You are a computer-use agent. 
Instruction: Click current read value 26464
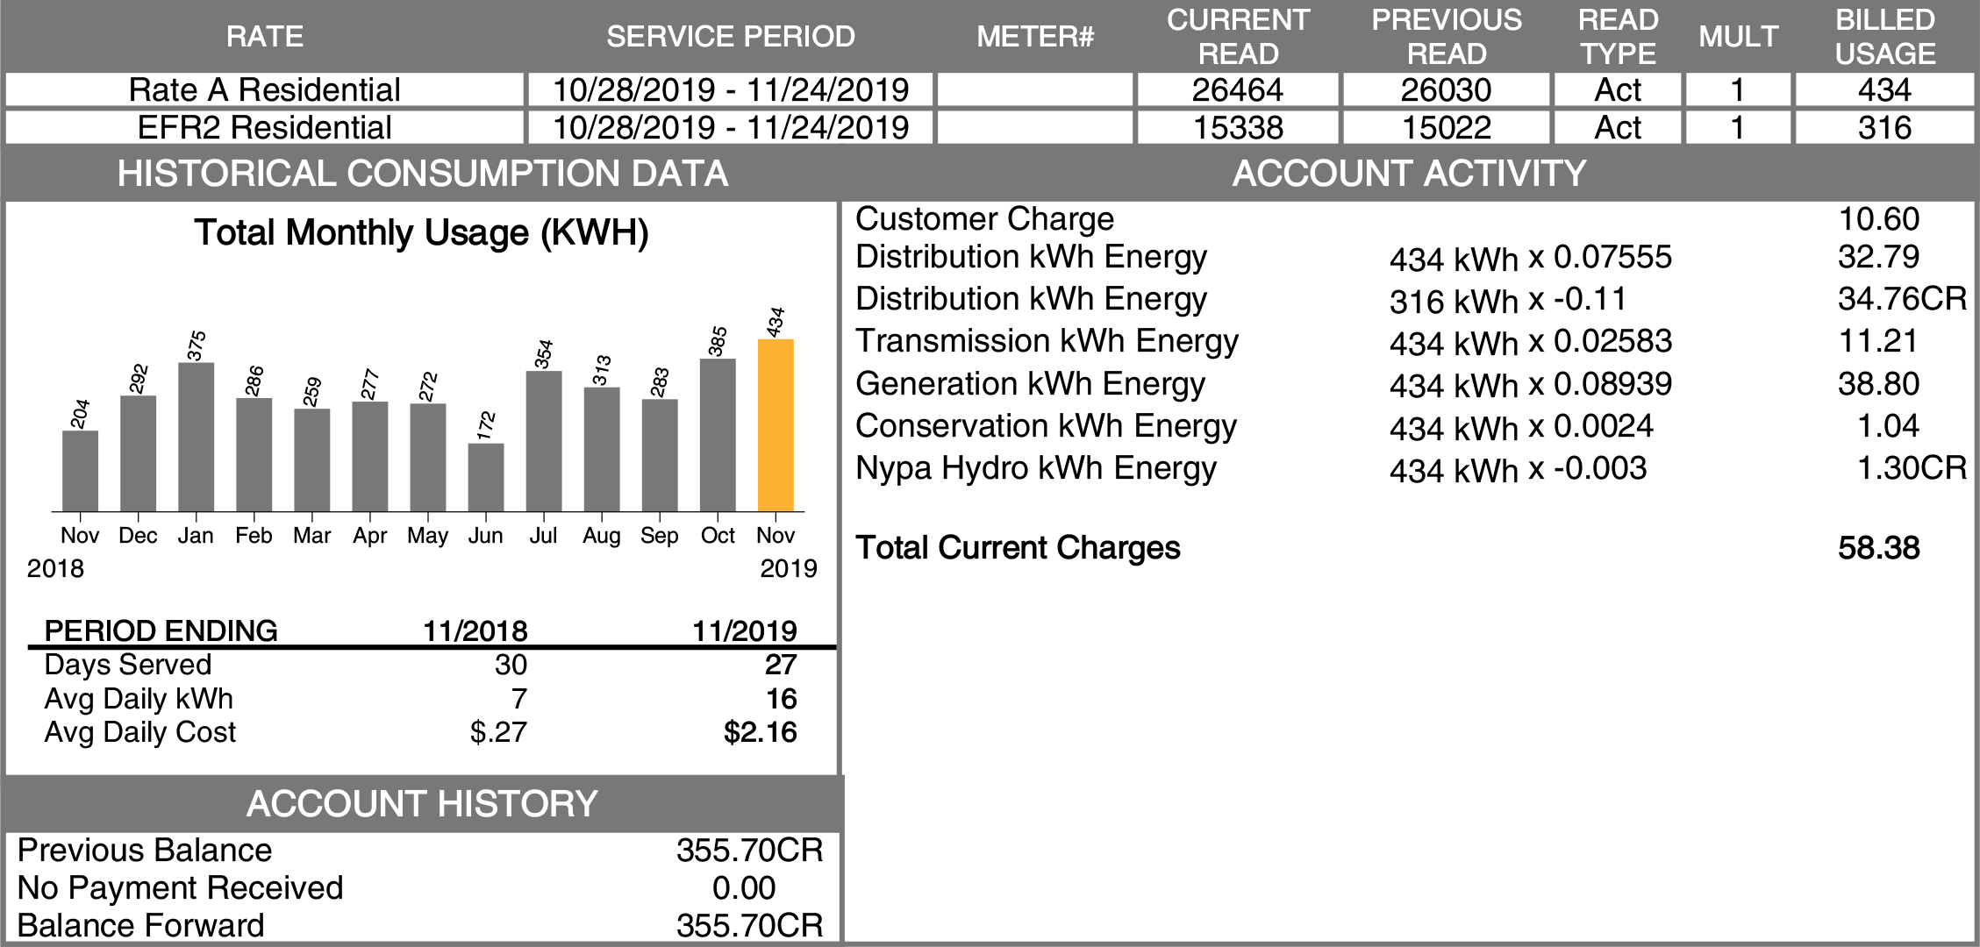1237,90
